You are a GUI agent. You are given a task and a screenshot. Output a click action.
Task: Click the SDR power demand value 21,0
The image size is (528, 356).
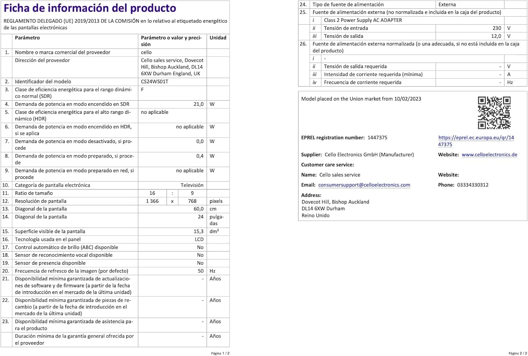coord(199,104)
